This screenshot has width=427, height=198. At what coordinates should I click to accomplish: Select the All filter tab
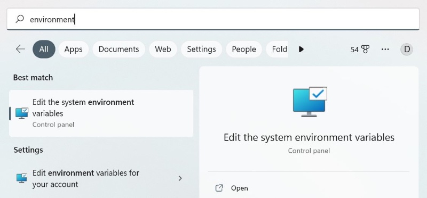pyautogui.click(x=44, y=49)
